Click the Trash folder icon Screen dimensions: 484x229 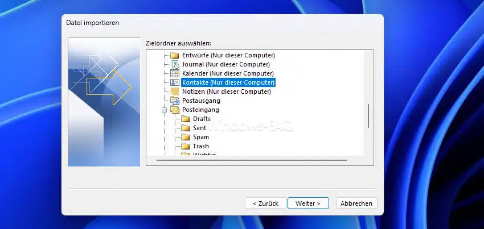(185, 146)
